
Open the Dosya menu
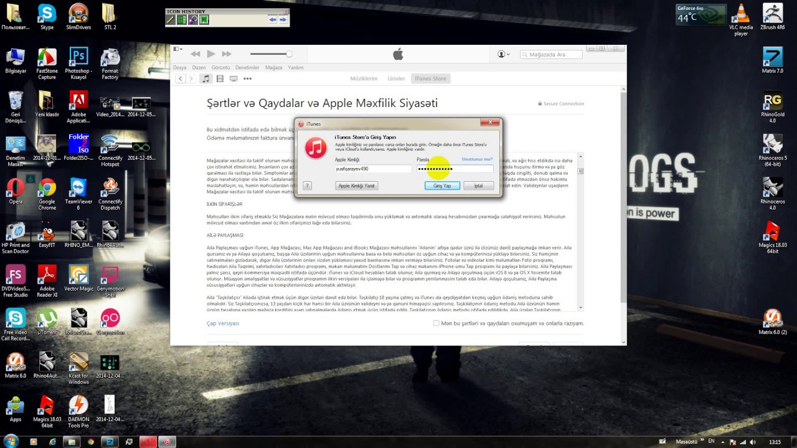point(179,67)
